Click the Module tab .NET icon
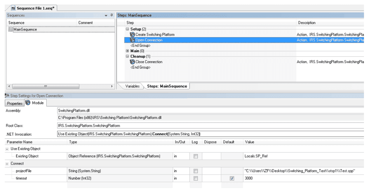 click(x=28, y=103)
